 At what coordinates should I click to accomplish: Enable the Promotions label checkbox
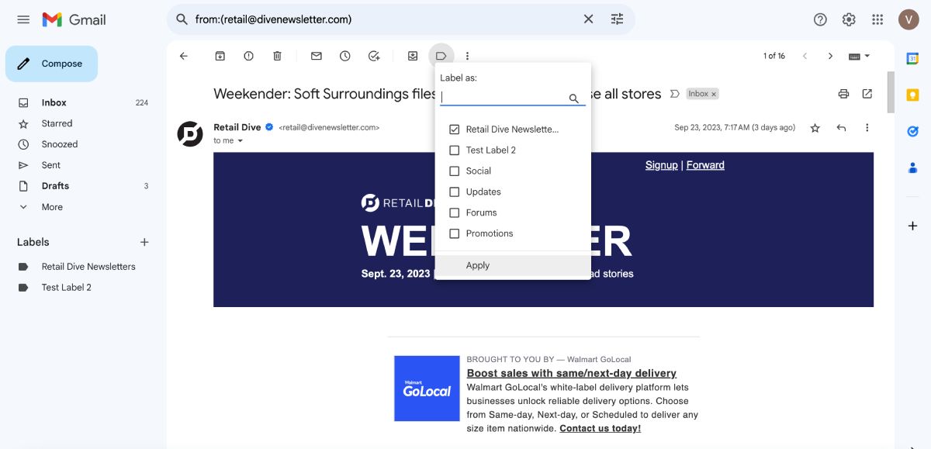click(x=454, y=233)
